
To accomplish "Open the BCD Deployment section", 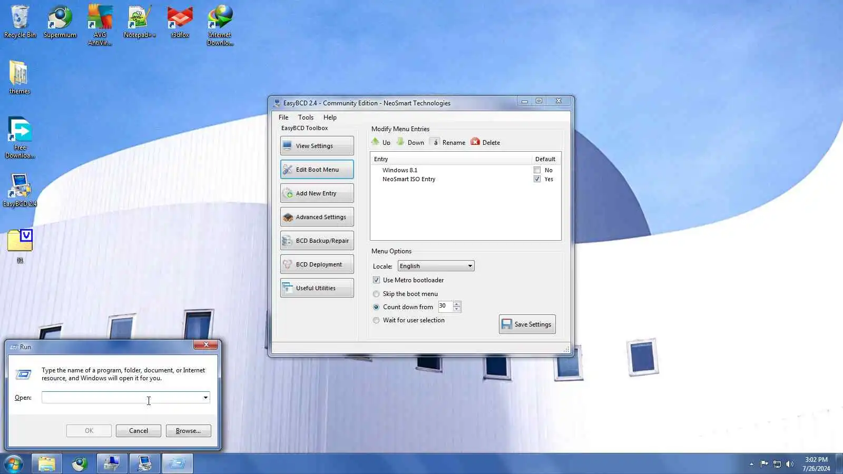I will [x=317, y=264].
